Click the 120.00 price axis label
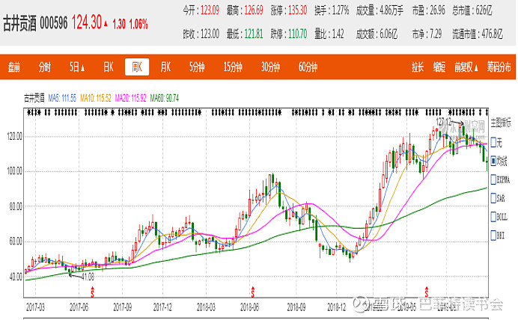The height and width of the screenshot is (320, 518). (15, 136)
